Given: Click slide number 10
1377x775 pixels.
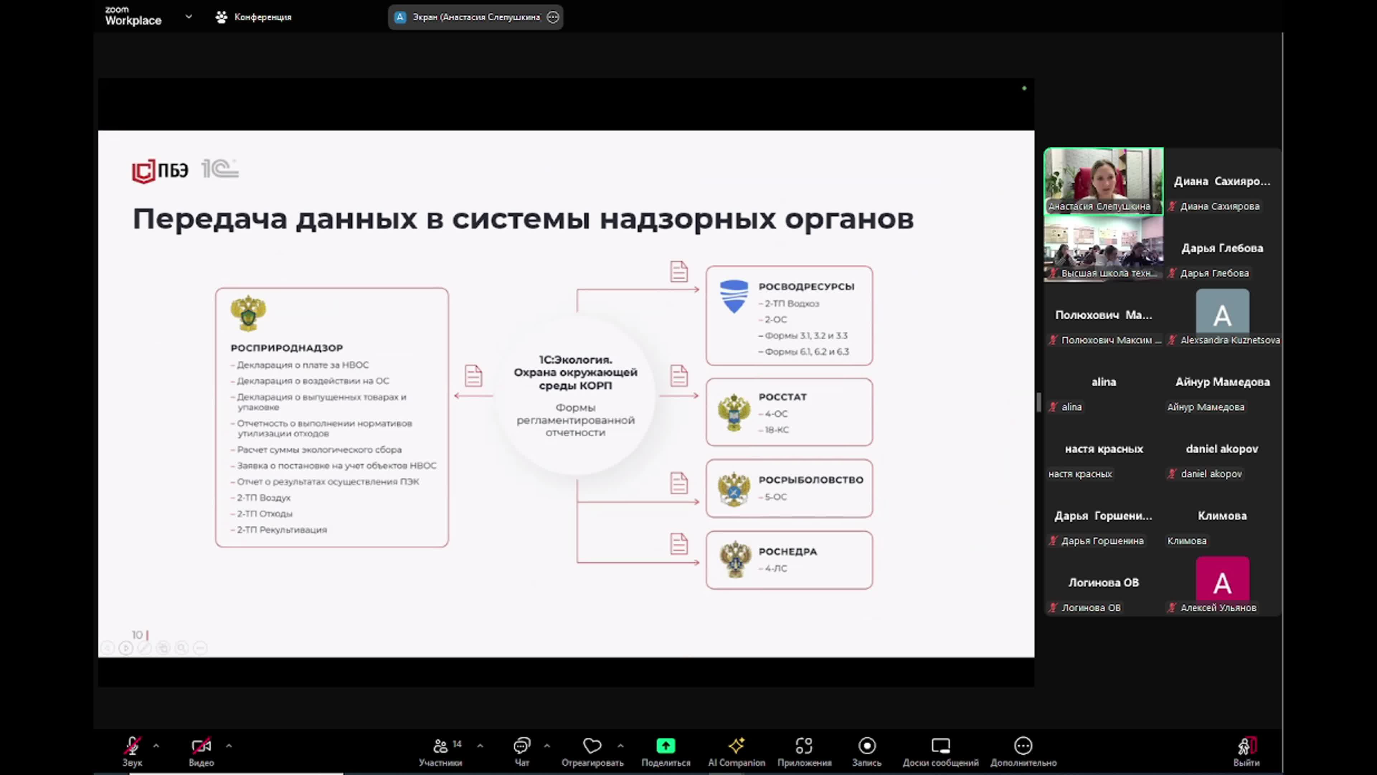Looking at the screenshot, I should point(137,634).
